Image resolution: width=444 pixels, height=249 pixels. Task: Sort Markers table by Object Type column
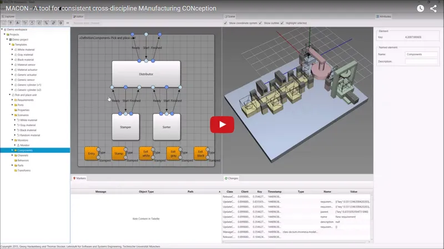click(x=146, y=191)
